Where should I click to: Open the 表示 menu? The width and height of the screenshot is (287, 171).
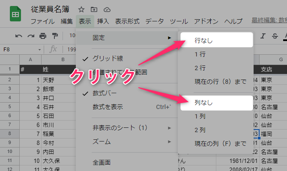click(85, 21)
